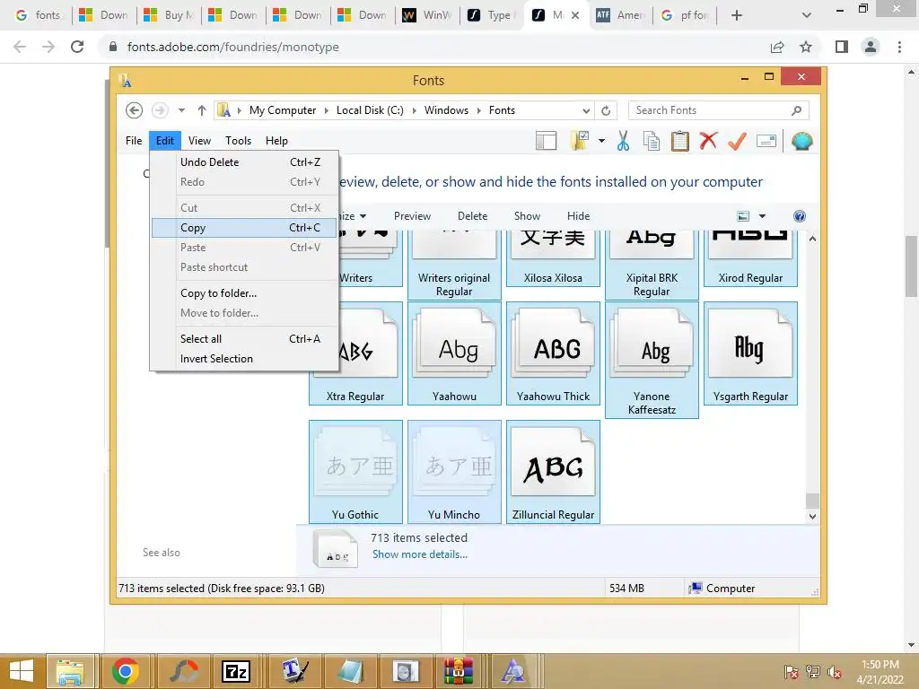Screen dimensions: 919x689
Task: Expand chevron after Windows in path
Action: (x=479, y=110)
